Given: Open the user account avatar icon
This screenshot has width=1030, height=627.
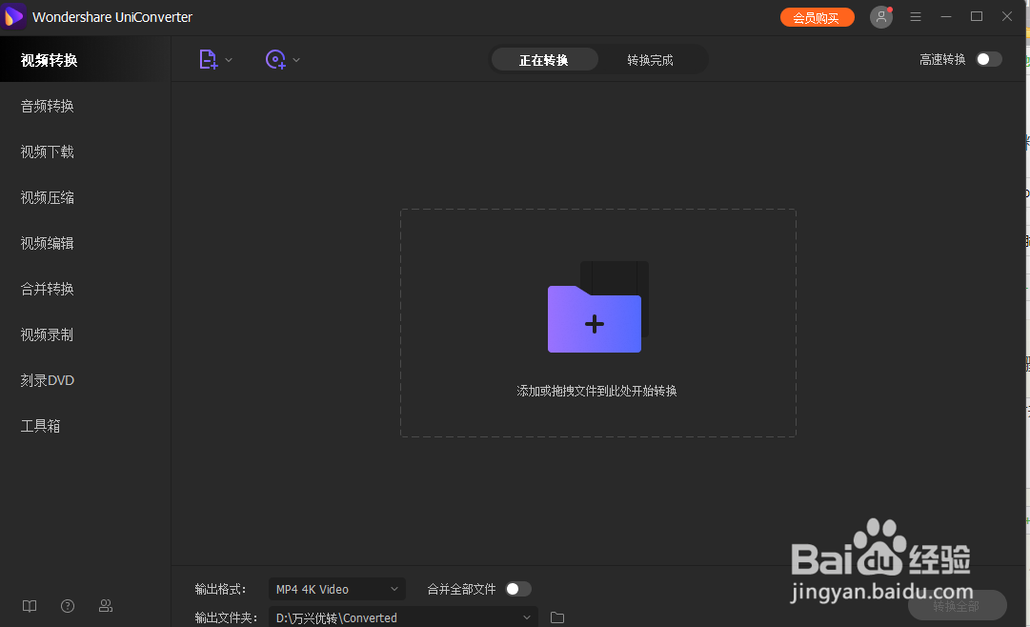Looking at the screenshot, I should click(880, 16).
